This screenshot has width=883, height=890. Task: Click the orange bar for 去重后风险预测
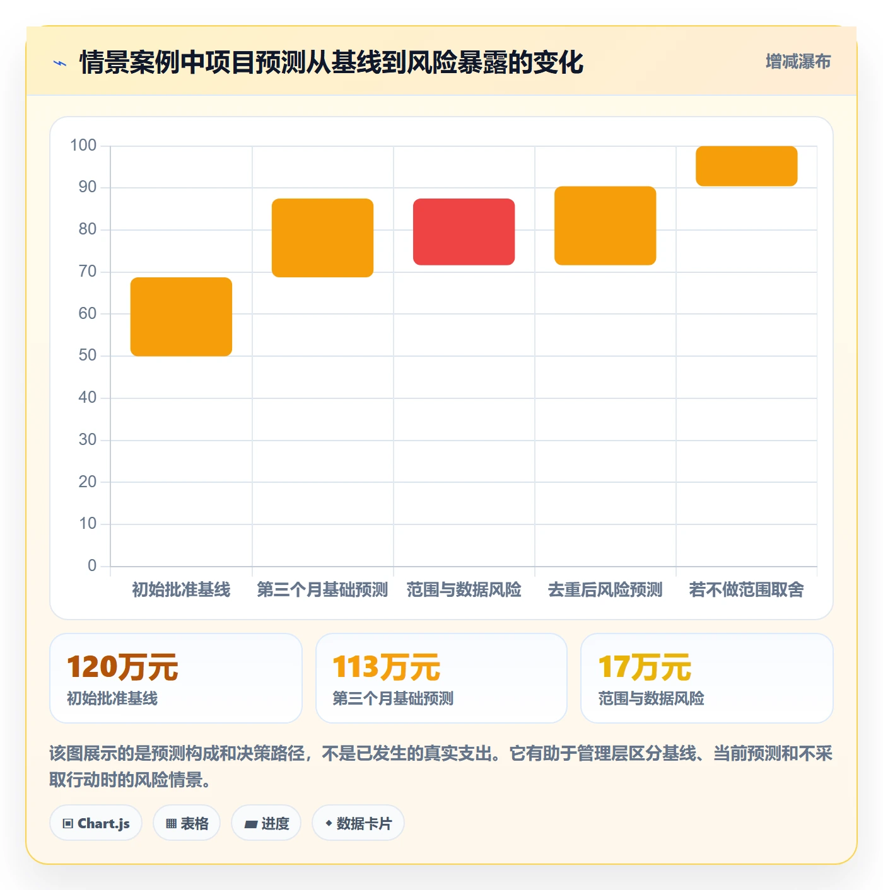605,225
